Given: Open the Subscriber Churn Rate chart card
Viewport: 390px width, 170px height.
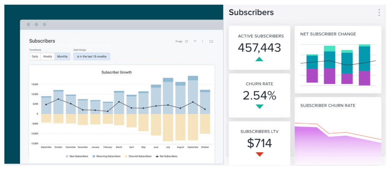Looking at the screenshot, I should 338,131.
